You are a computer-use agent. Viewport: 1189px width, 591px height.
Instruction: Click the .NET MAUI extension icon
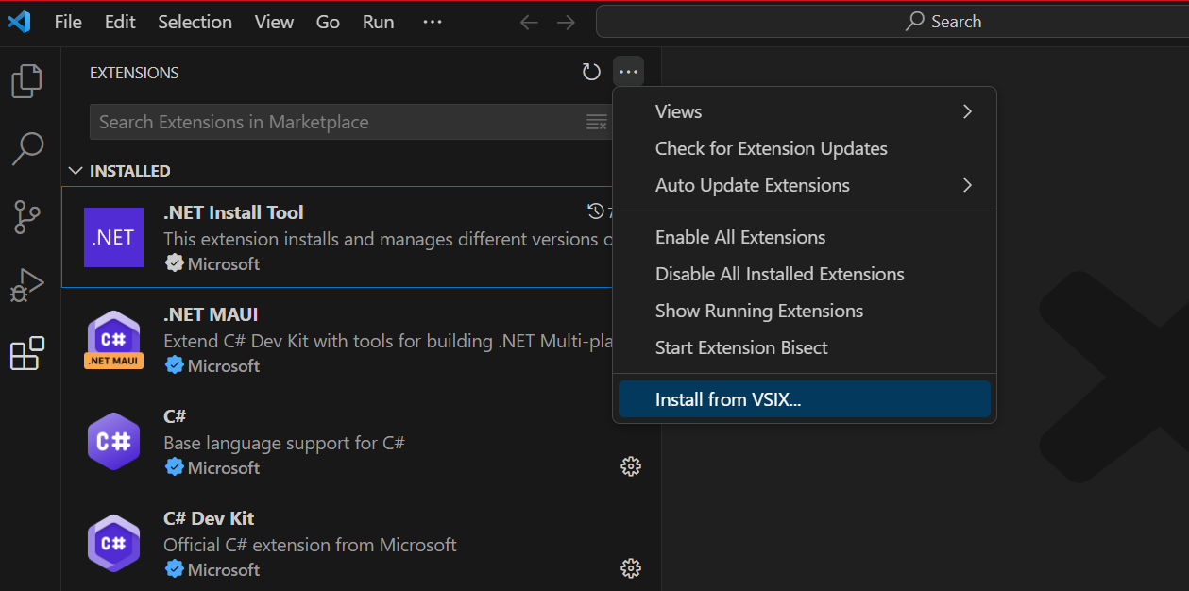113,339
